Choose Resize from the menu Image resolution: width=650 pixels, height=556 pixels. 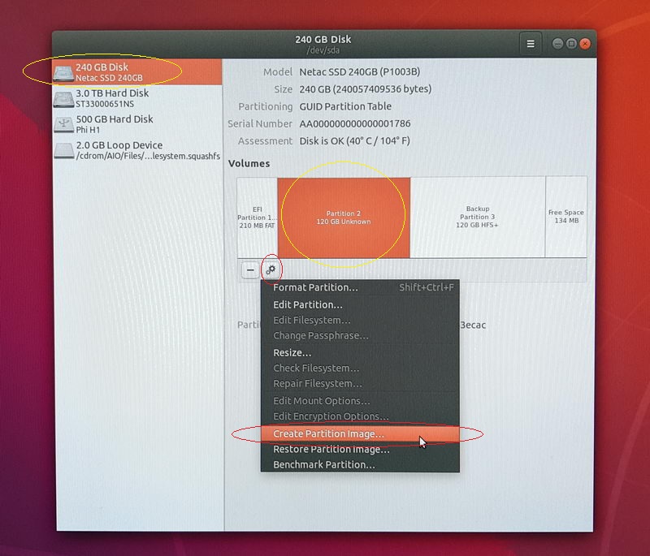pos(360,353)
